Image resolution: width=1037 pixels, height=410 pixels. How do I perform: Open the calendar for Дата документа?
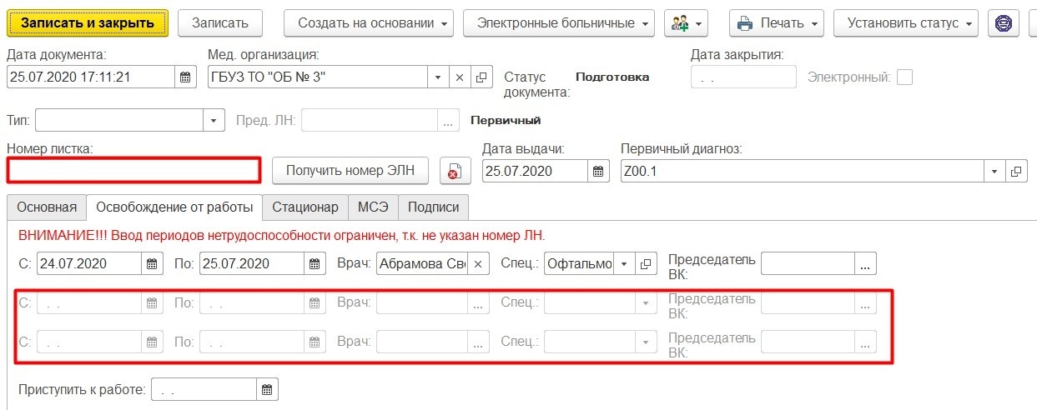pyautogui.click(x=185, y=77)
